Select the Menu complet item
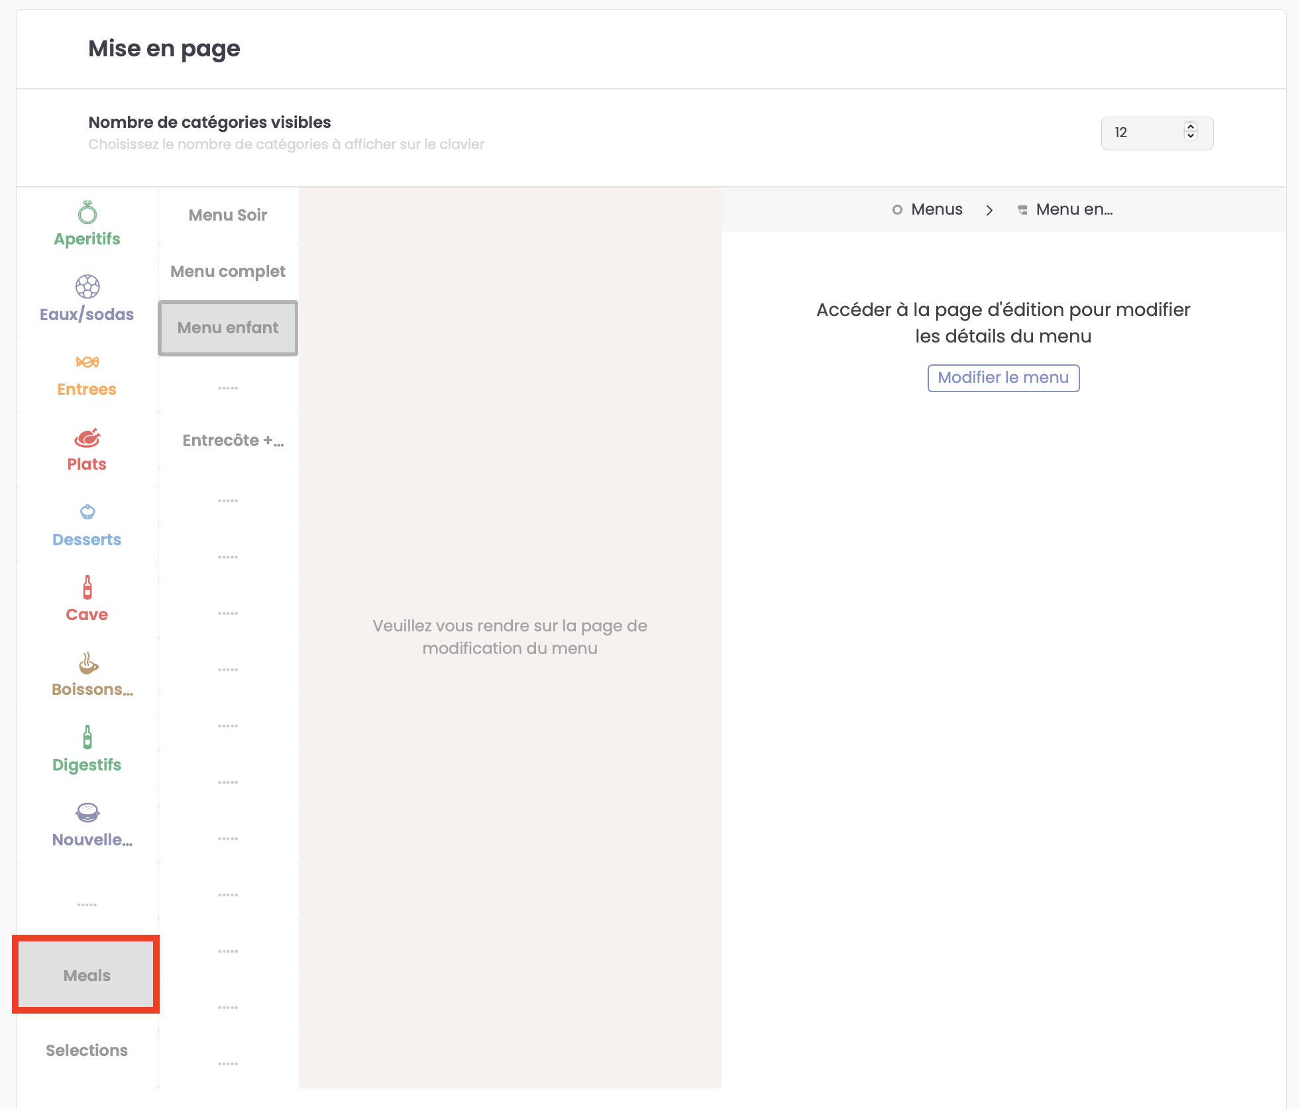Screen dimensions: 1300x1109 (227, 272)
